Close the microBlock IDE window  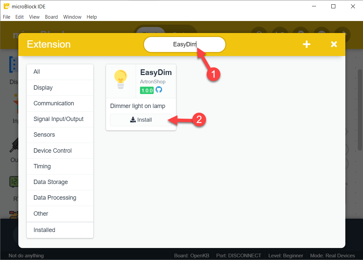click(x=353, y=6)
